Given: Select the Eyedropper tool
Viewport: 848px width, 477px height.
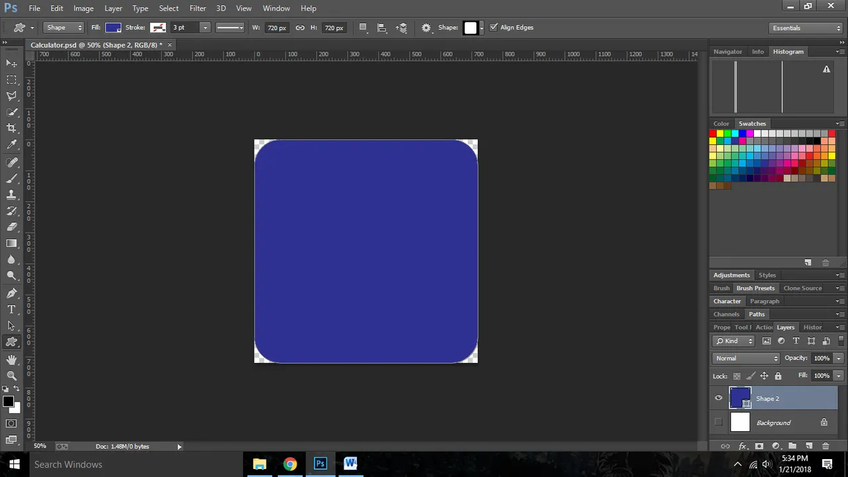Looking at the screenshot, I should click(11, 145).
